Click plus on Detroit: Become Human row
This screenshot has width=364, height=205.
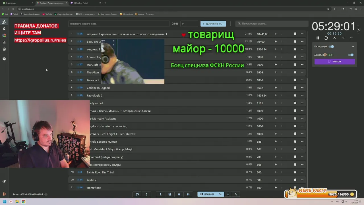(x=276, y=142)
